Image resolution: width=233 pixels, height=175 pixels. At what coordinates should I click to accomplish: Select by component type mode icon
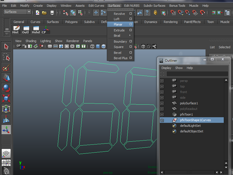tap(80, 13)
